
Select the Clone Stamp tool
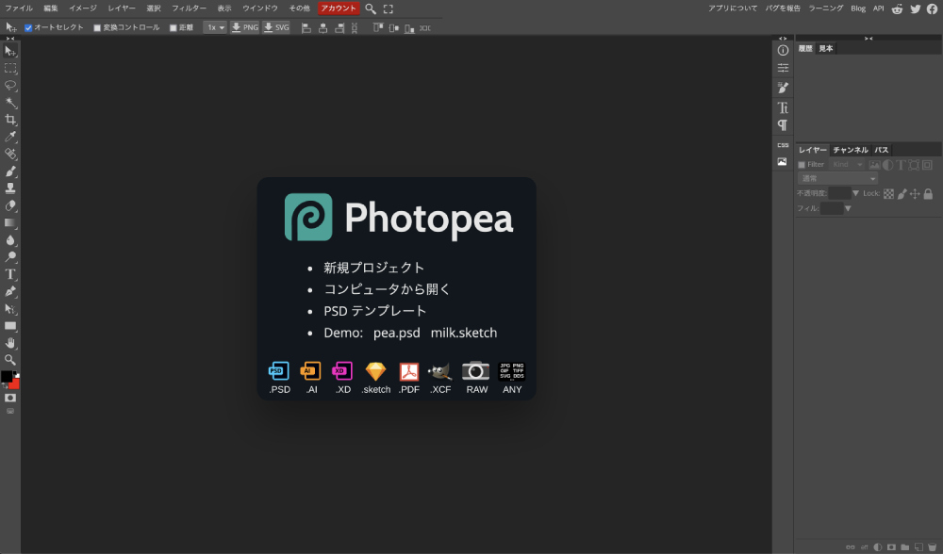tap(10, 188)
